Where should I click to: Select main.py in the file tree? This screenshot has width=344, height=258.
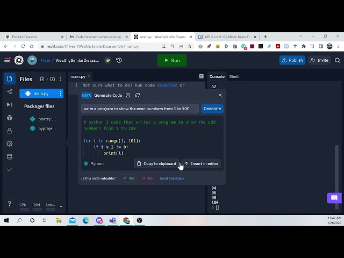[x=41, y=94]
